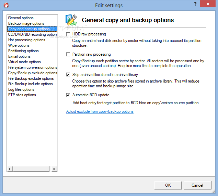
Task: Click the OK button
Action: point(168,185)
